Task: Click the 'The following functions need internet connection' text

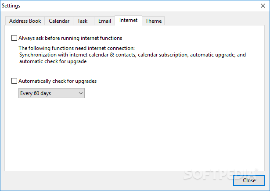Action: point(77,48)
